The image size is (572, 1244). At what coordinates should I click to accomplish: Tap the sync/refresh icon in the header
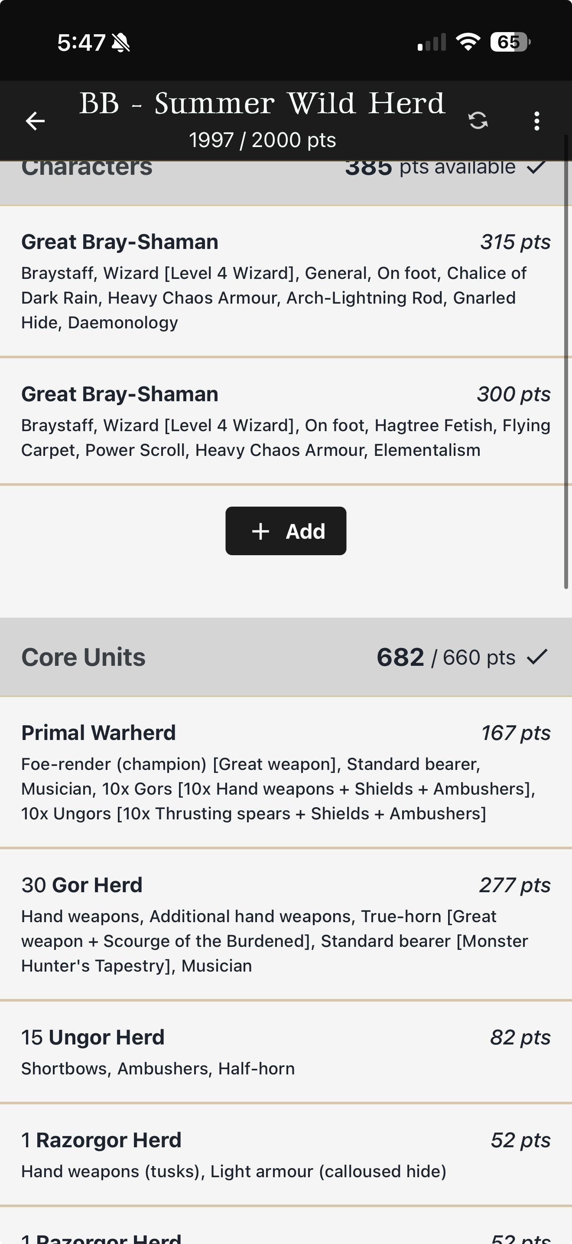(478, 121)
